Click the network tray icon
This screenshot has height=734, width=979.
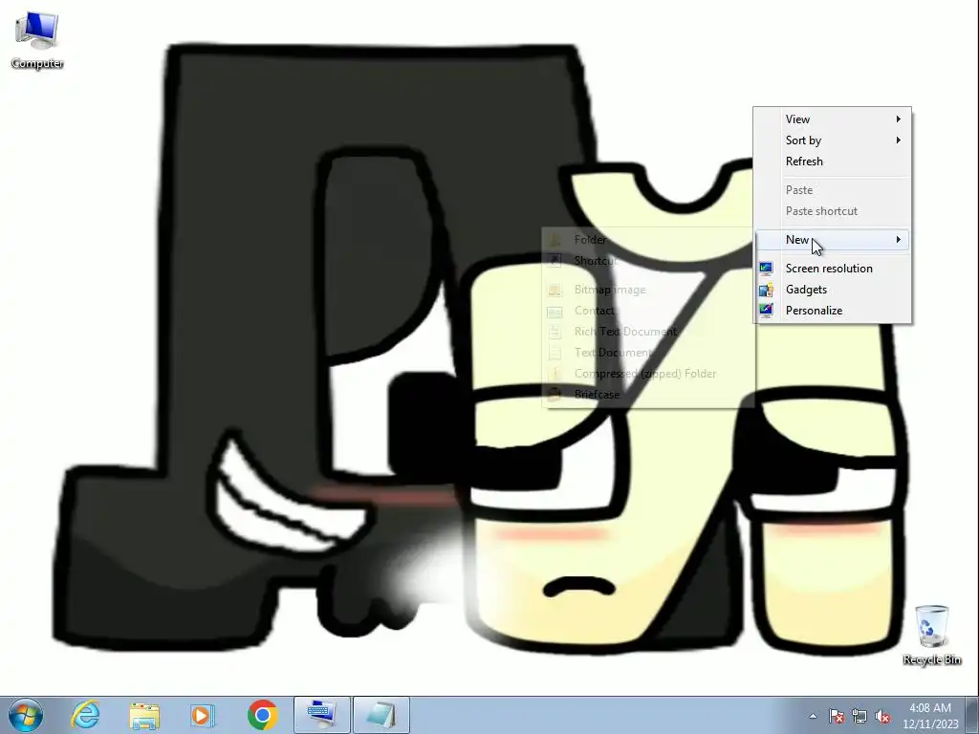coord(859,716)
